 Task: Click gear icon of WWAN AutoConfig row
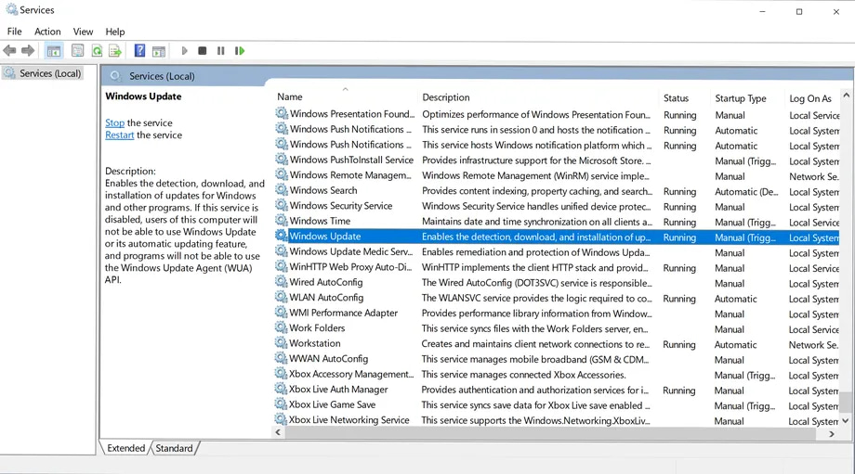(282, 358)
